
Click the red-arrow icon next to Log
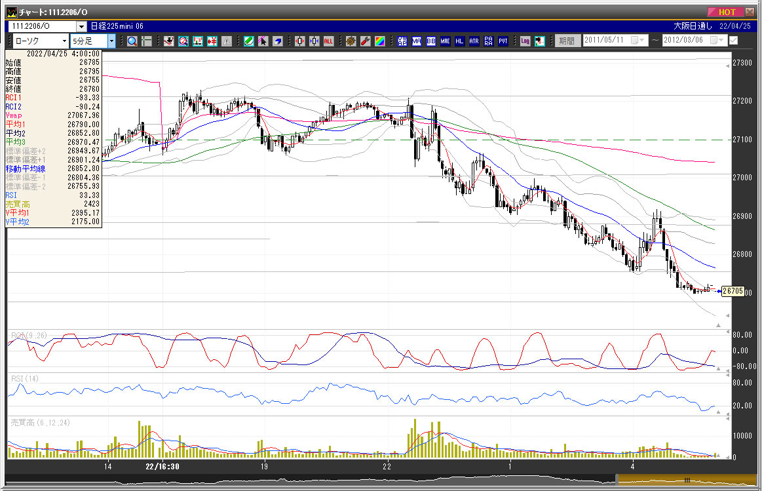539,41
